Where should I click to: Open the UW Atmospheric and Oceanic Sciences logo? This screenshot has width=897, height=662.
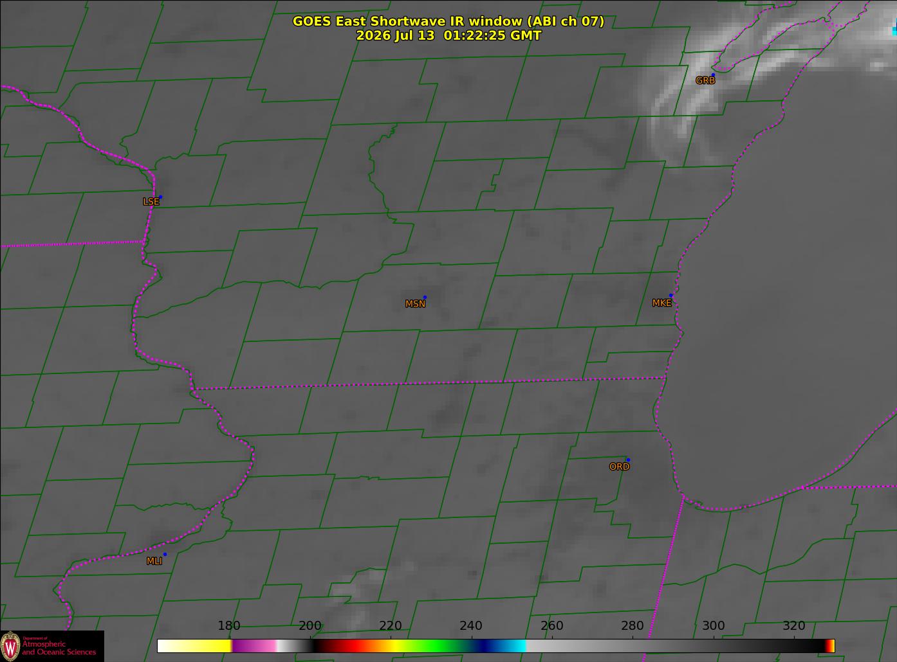tap(52, 646)
